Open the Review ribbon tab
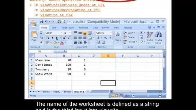The height and width of the screenshot is (110, 196). (106, 28)
